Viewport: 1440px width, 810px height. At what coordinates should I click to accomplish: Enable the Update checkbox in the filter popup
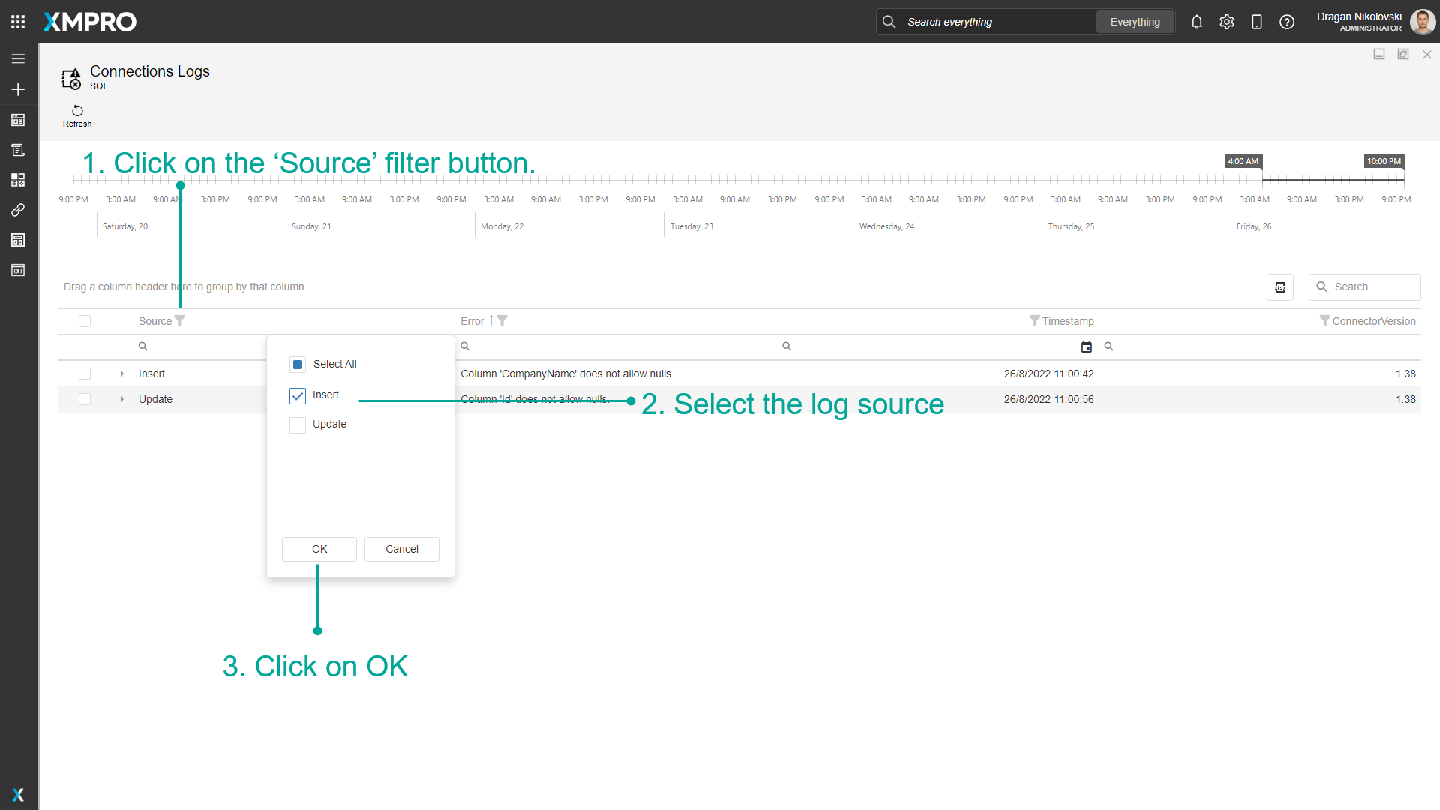click(297, 424)
